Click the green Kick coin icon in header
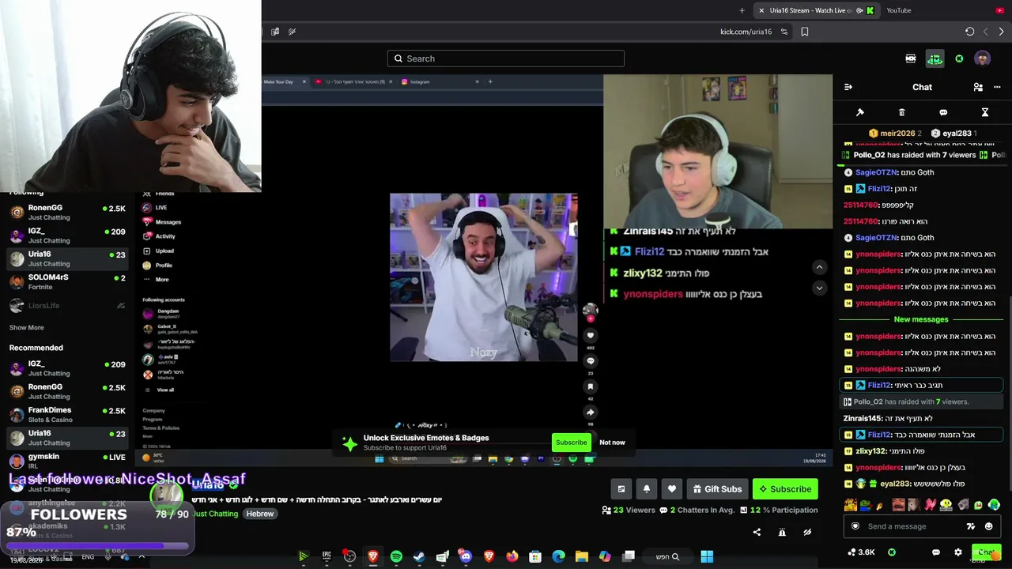The width and height of the screenshot is (1012, 569). click(x=959, y=58)
